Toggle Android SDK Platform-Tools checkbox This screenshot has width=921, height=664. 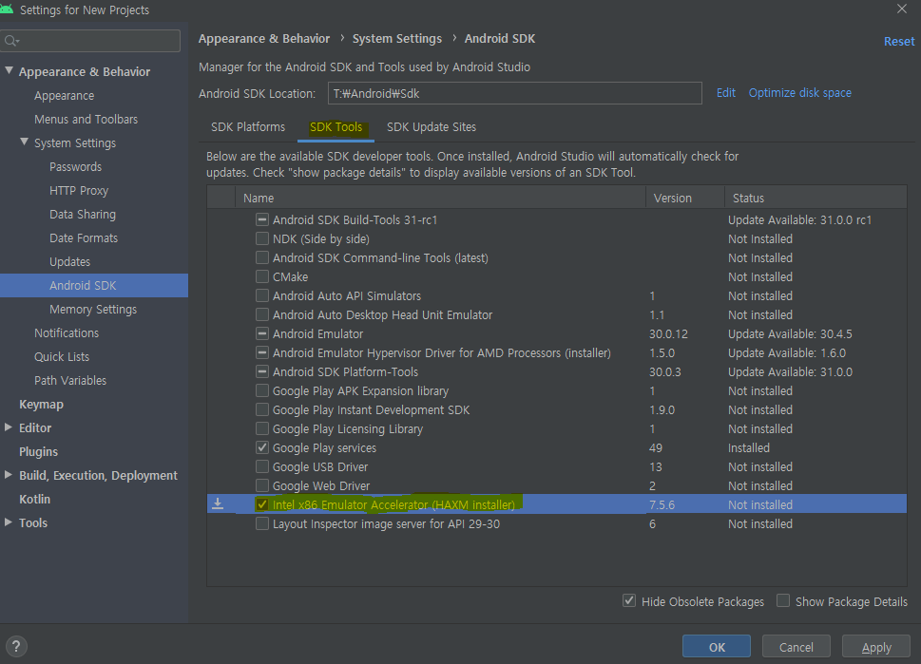262,371
